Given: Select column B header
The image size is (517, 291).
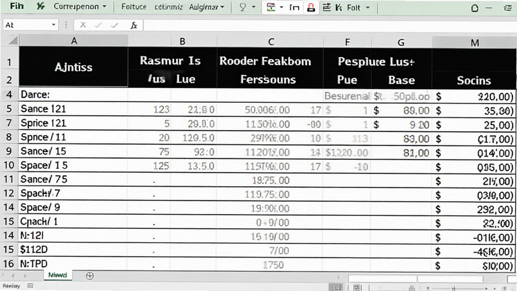Looking at the screenshot, I should click(x=182, y=41).
